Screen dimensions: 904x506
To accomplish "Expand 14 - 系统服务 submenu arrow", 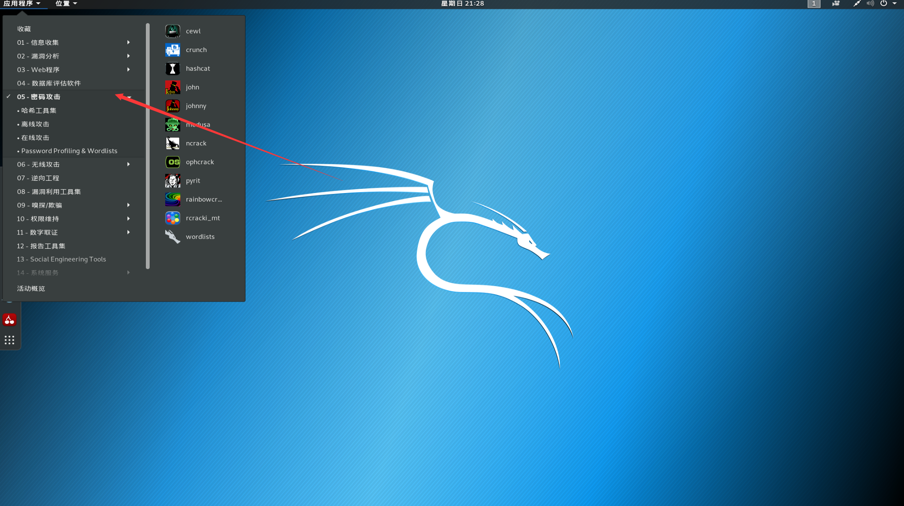I will pos(128,273).
